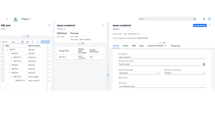Open the user profile avatar

tap(209, 19)
